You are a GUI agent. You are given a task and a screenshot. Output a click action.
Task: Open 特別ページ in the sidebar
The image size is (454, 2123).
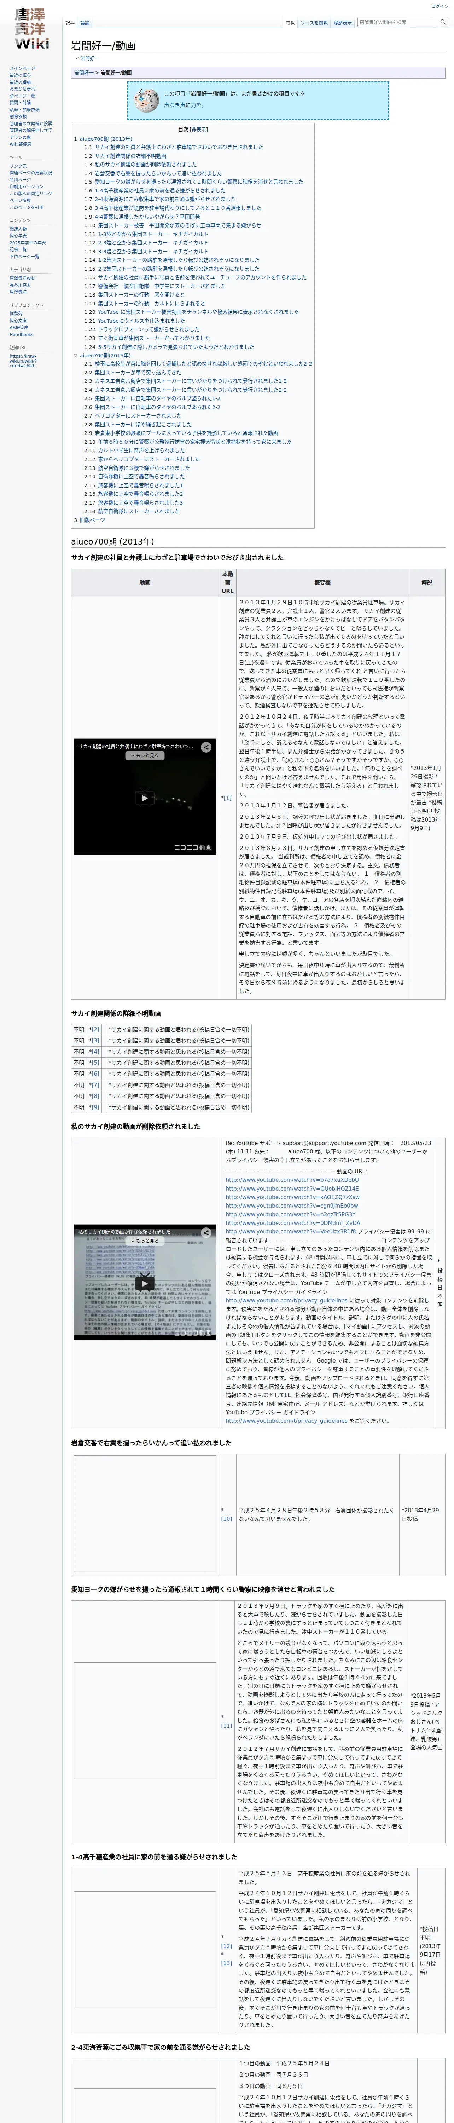click(x=19, y=180)
